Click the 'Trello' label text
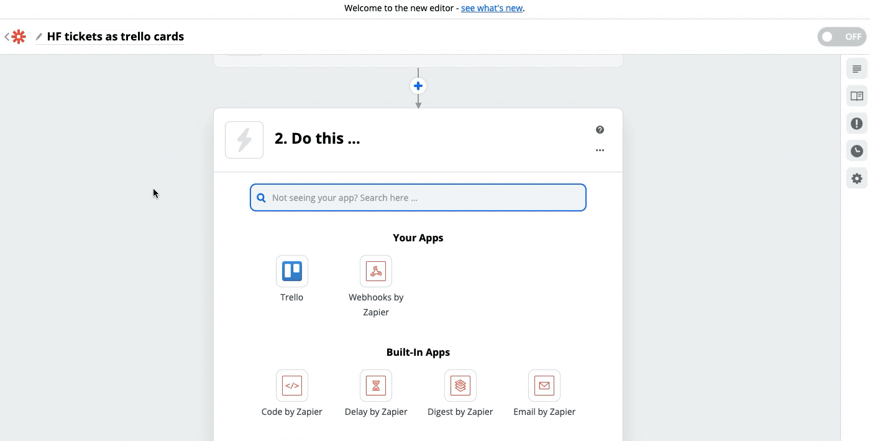This screenshot has width=870, height=441. click(292, 297)
